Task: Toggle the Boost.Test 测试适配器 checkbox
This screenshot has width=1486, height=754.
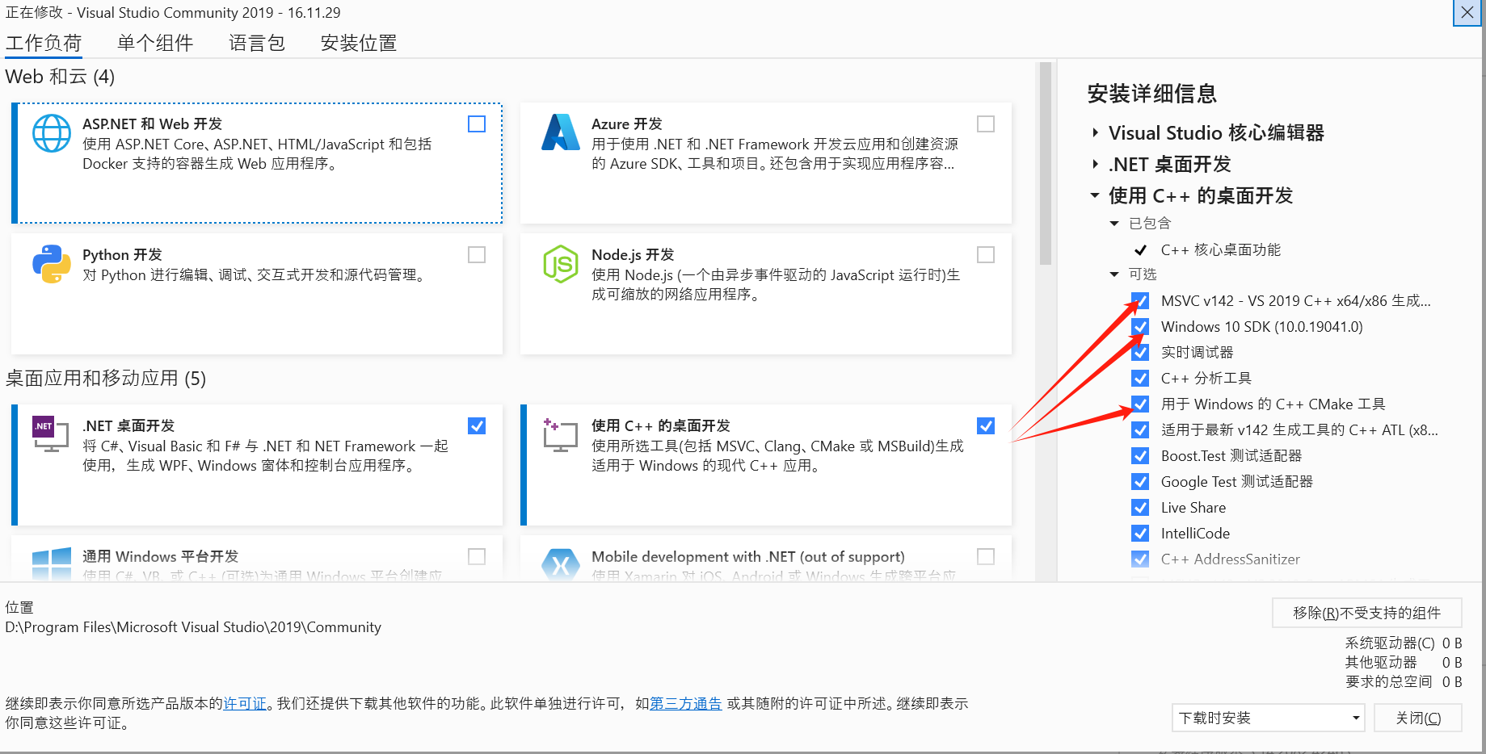Action: click(1140, 456)
